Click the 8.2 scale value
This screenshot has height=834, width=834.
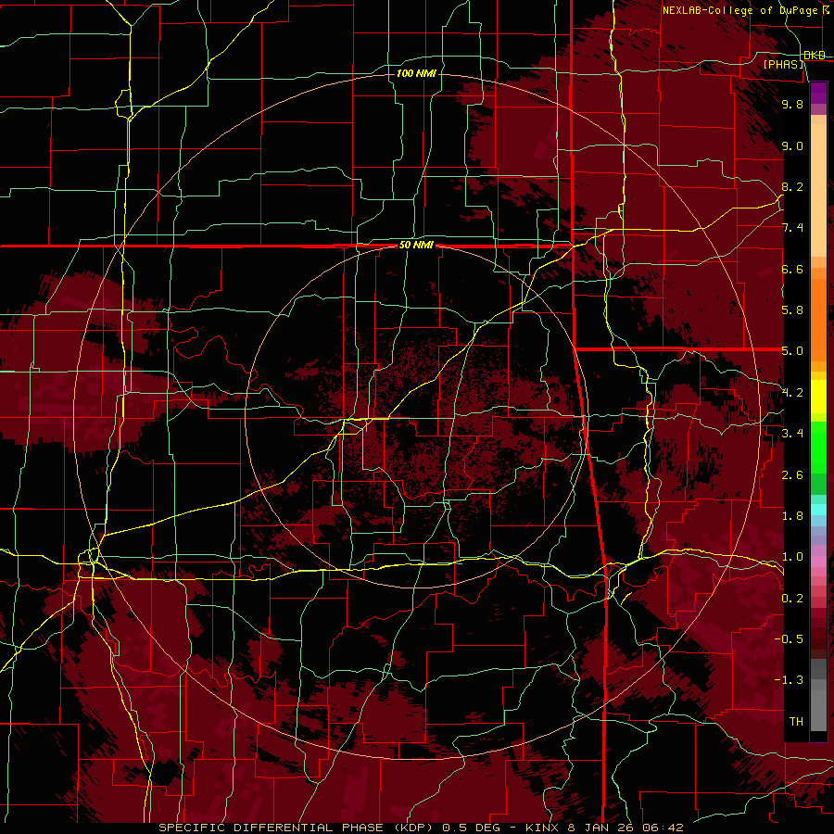coord(792,186)
